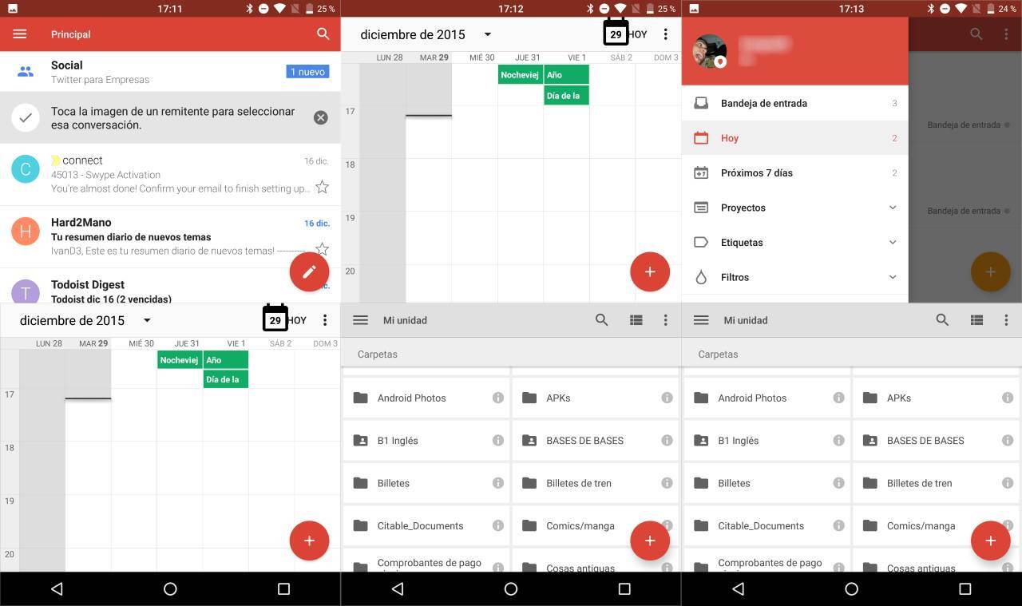Toggle the star on Hard2Mano email

tap(322, 248)
